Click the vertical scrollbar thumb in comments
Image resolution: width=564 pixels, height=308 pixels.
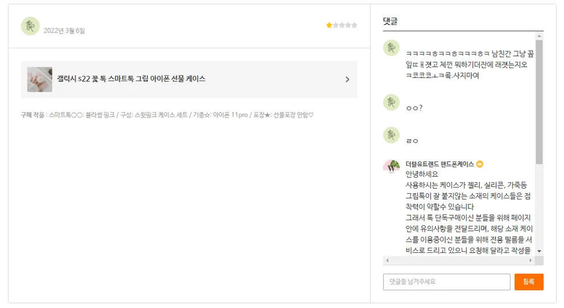539,102
